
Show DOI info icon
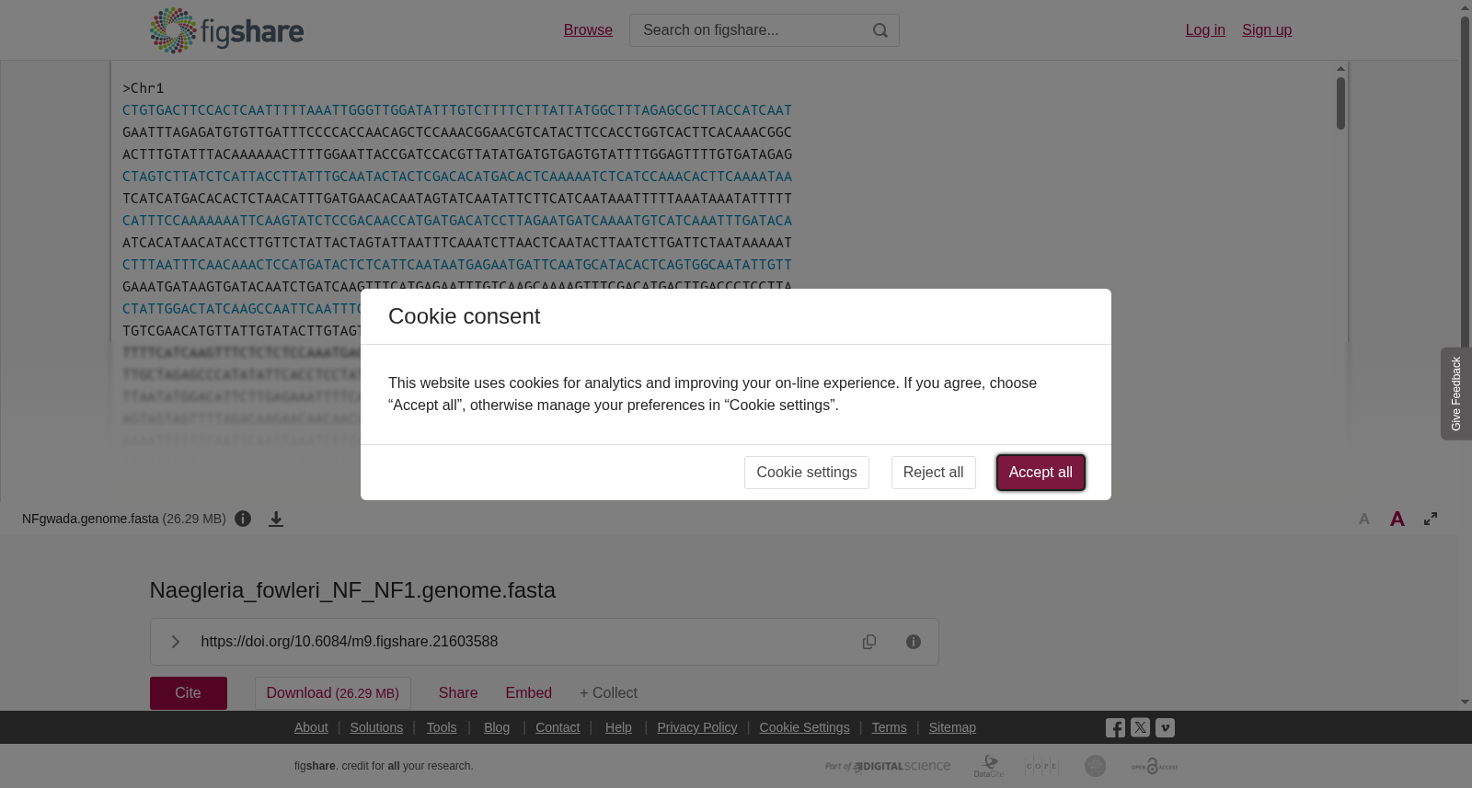914,642
